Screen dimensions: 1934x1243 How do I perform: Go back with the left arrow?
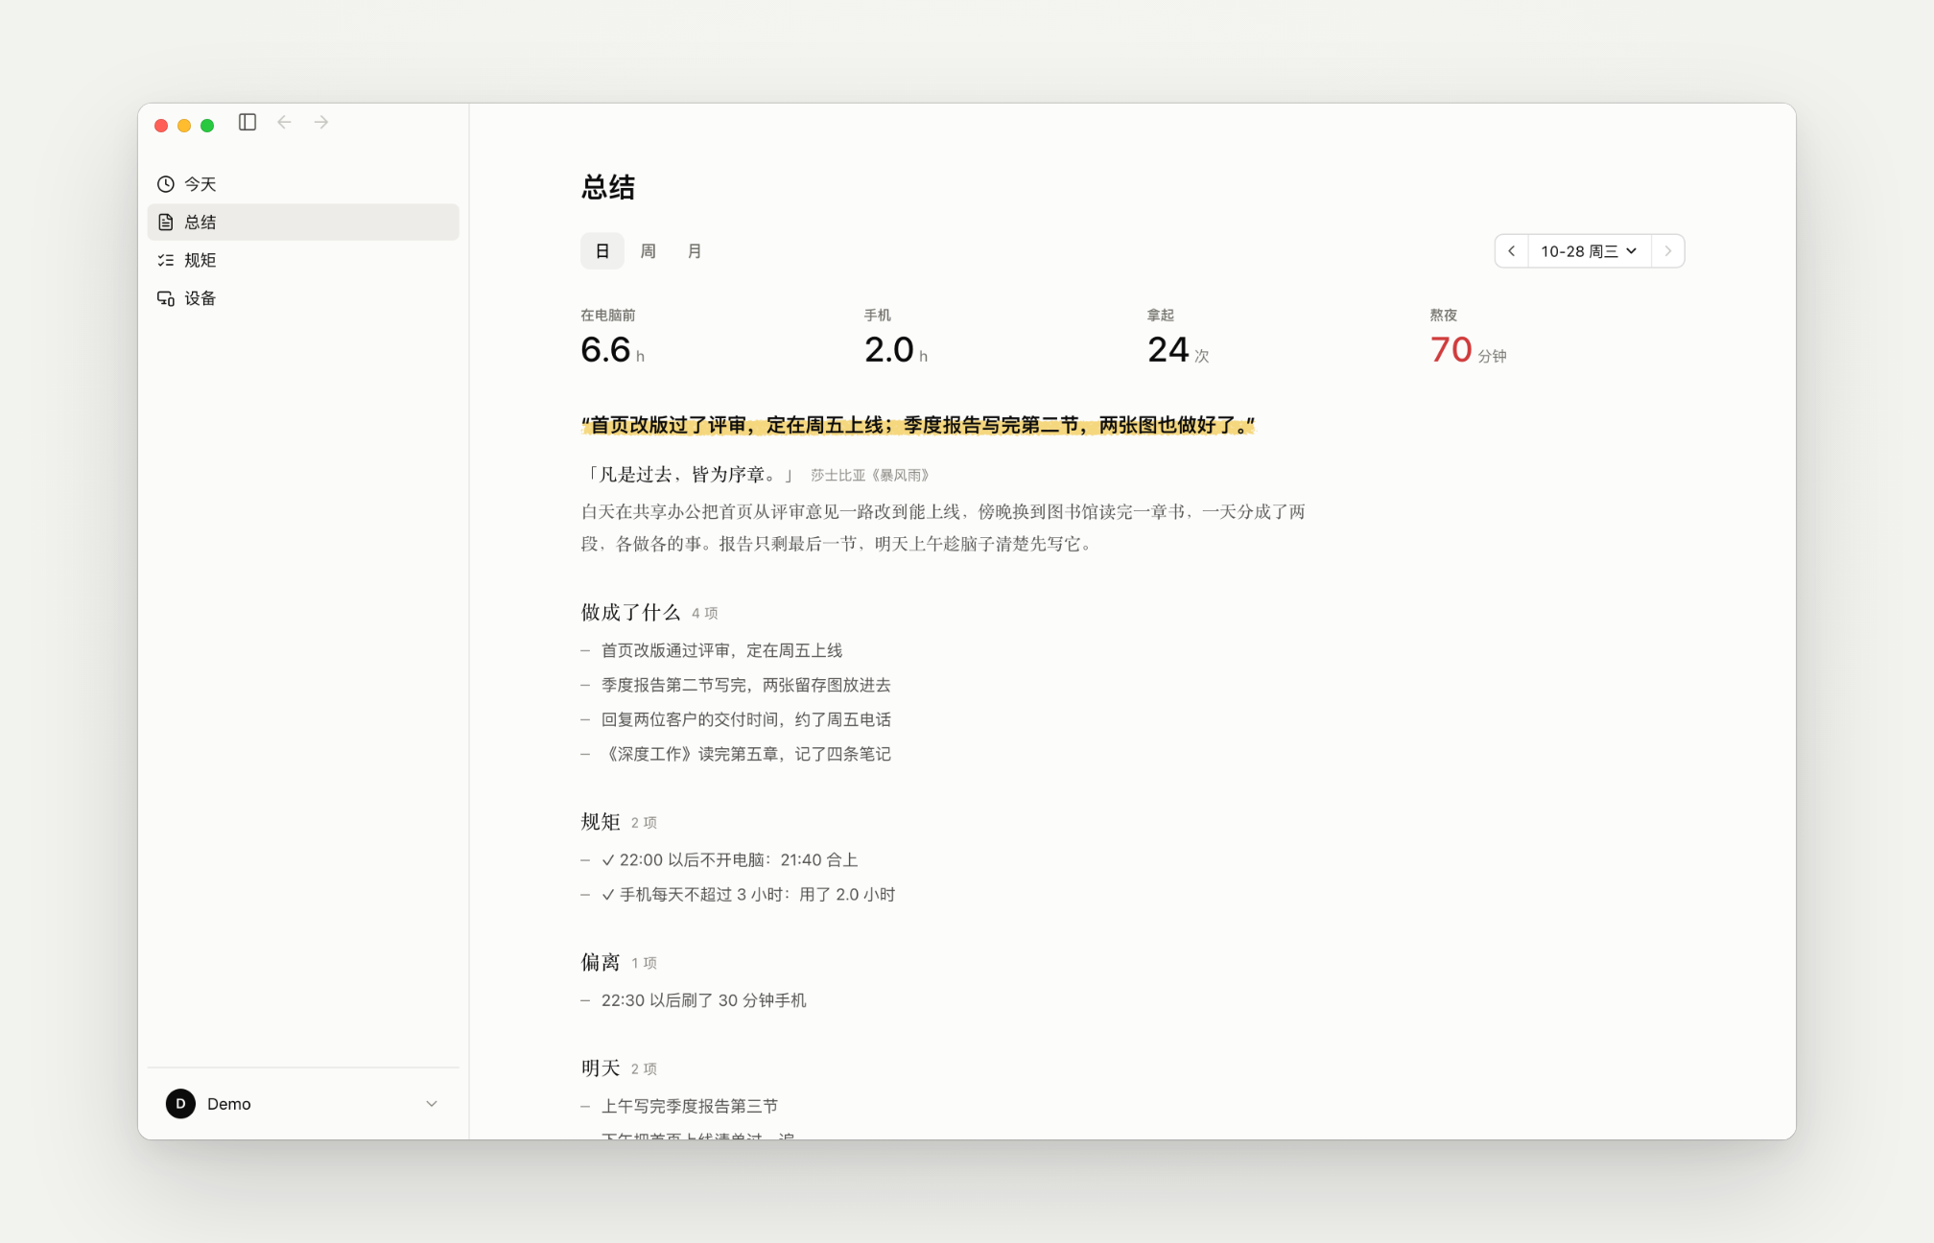click(x=284, y=122)
